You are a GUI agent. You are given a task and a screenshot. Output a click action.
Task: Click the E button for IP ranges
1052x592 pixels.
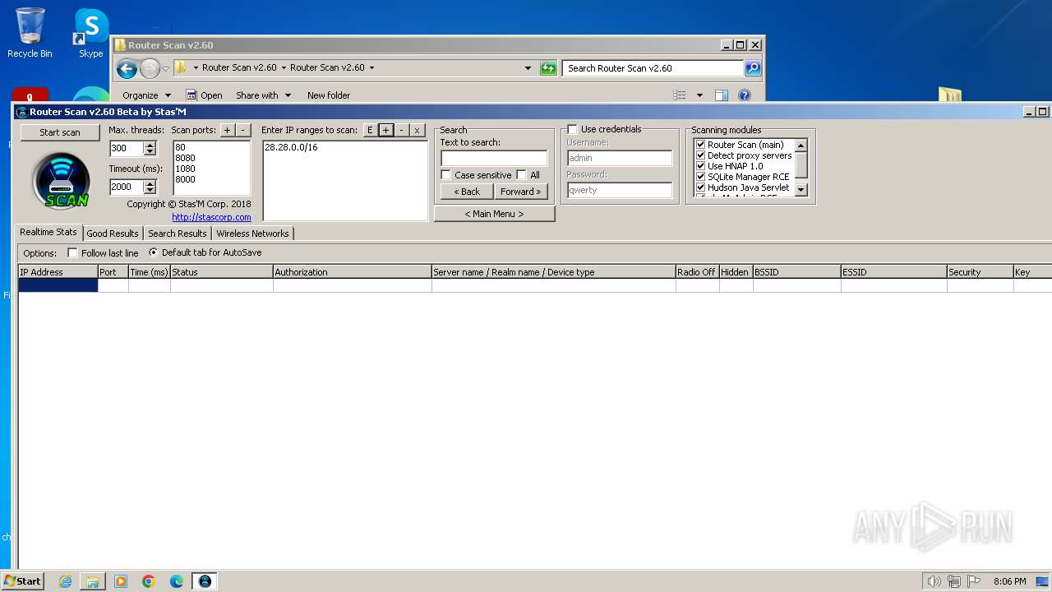tap(370, 130)
